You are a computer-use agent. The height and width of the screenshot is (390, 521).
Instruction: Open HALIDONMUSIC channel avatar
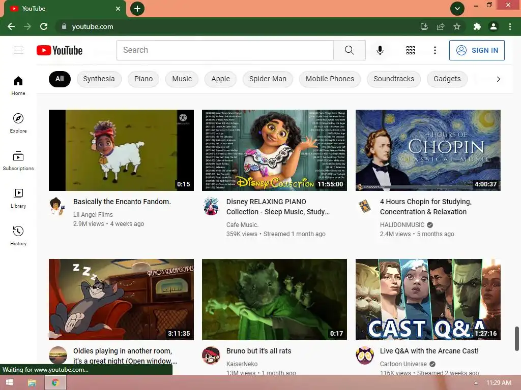[x=364, y=206]
